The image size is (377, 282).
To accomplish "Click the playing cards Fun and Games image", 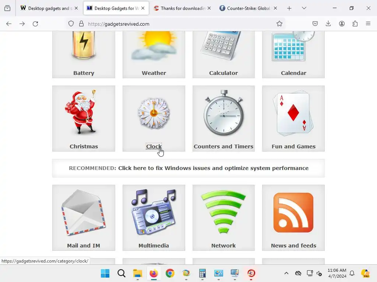I will pos(293,113).
